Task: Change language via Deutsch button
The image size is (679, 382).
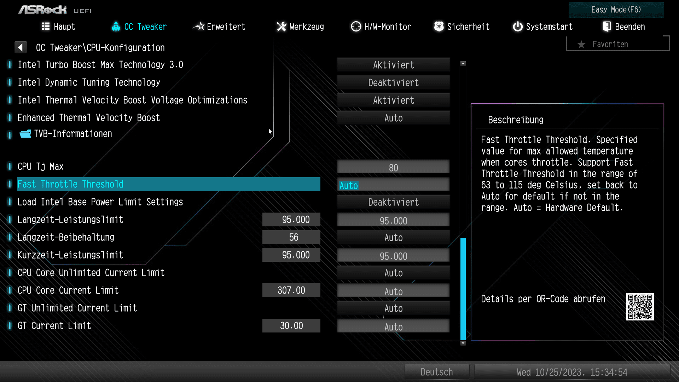Action: tap(437, 372)
